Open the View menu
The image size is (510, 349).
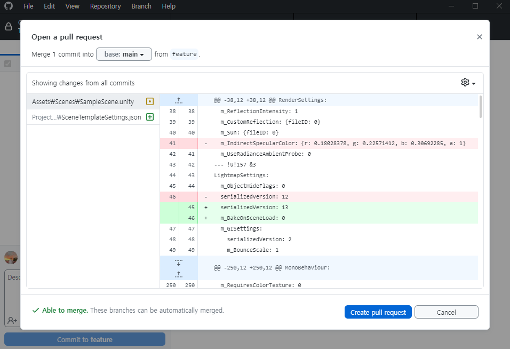[x=72, y=6]
